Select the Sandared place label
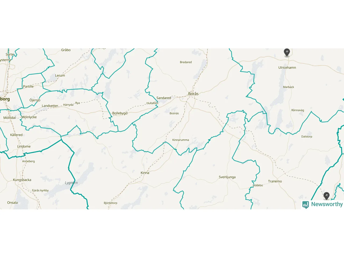The width and height of the screenshot is (344, 258). coord(164,98)
